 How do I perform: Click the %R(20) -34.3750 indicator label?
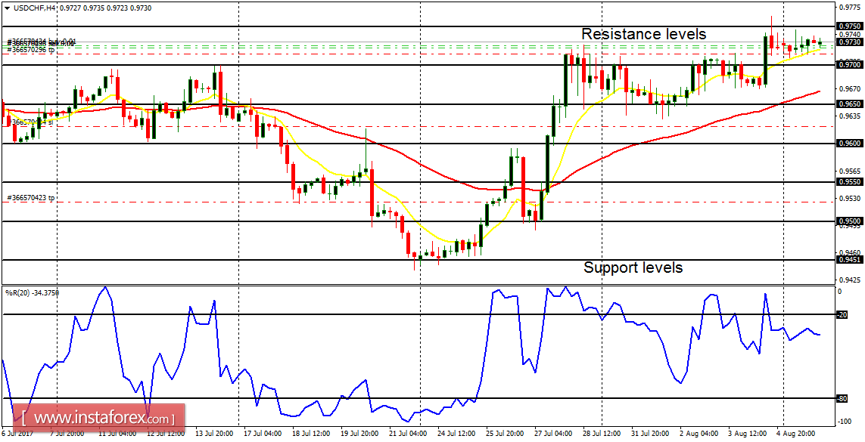(32, 293)
